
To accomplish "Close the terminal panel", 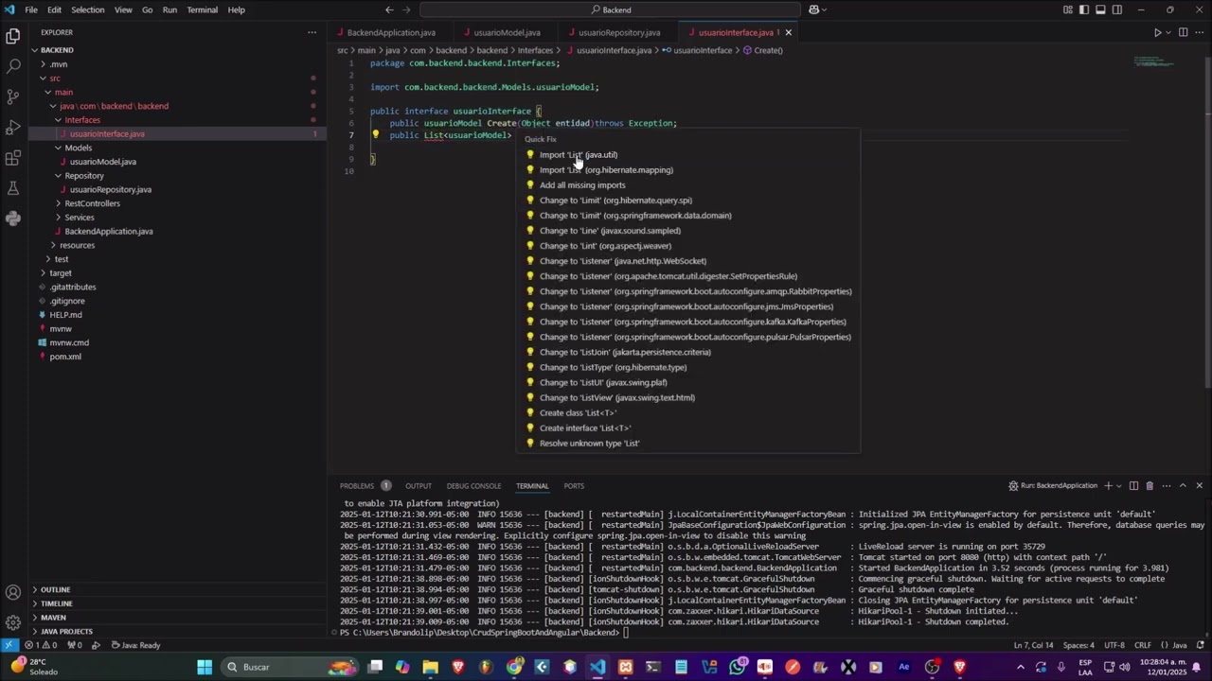I will coord(1199,485).
